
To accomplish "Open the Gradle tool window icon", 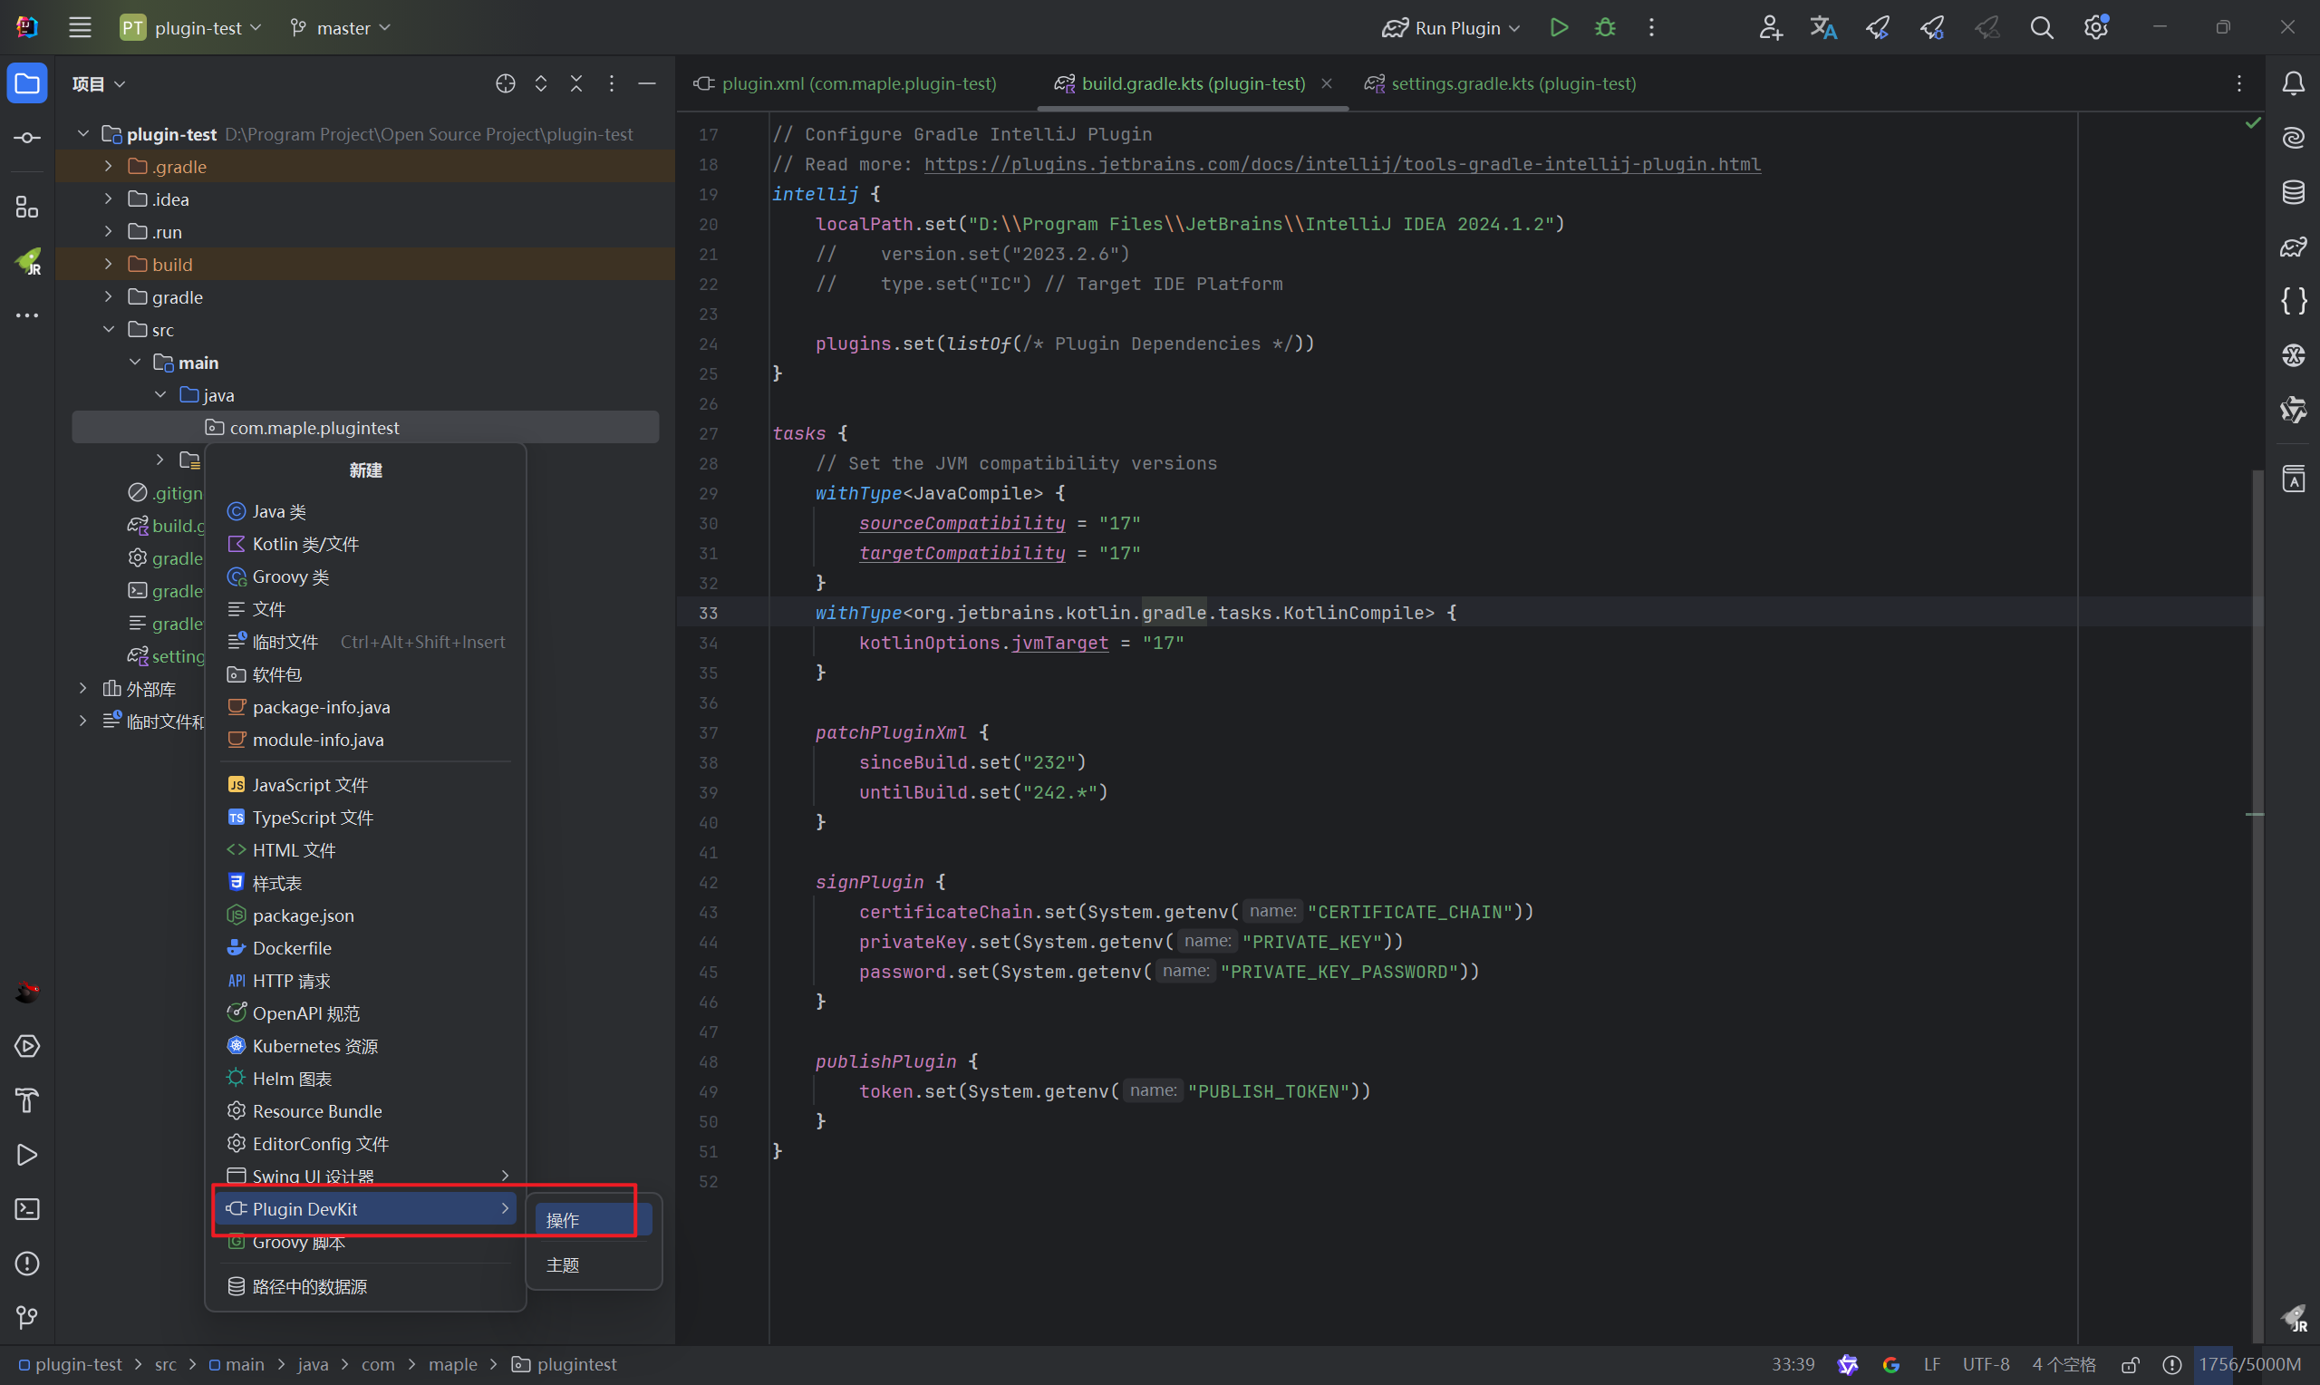I will [x=2293, y=247].
